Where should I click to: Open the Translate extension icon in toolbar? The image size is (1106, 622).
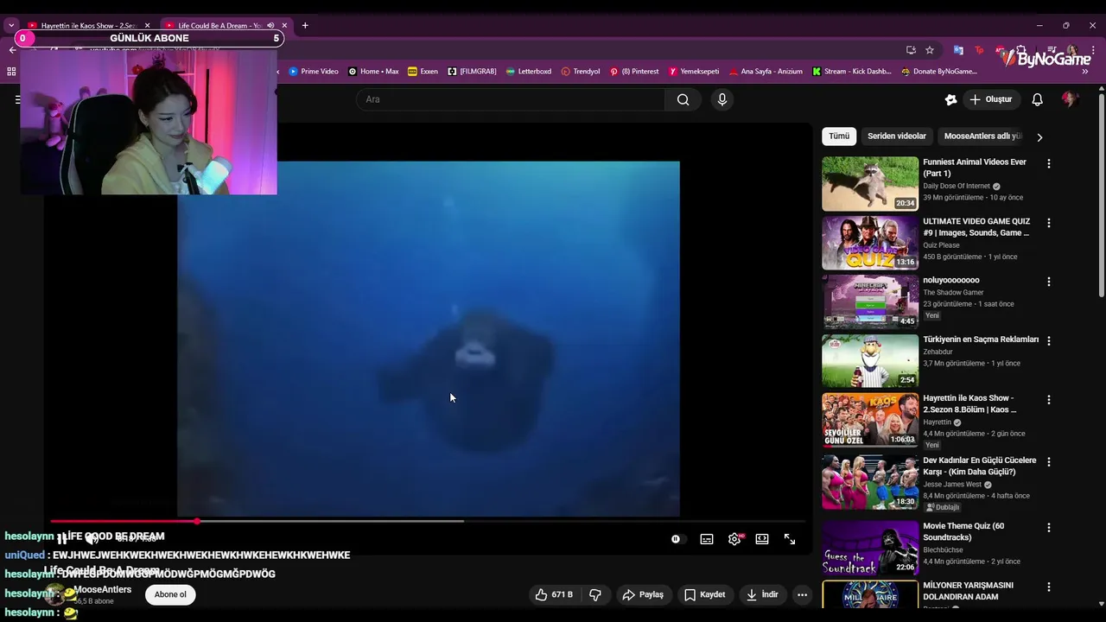(958, 50)
